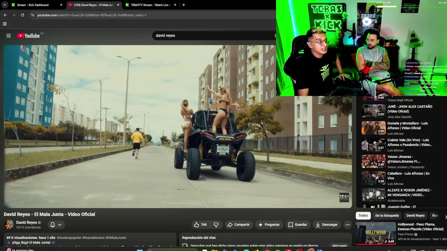This screenshot has height=251, width=447.
Task: Open Hollywood - Peso Pluma thumbnail
Action: [376, 233]
